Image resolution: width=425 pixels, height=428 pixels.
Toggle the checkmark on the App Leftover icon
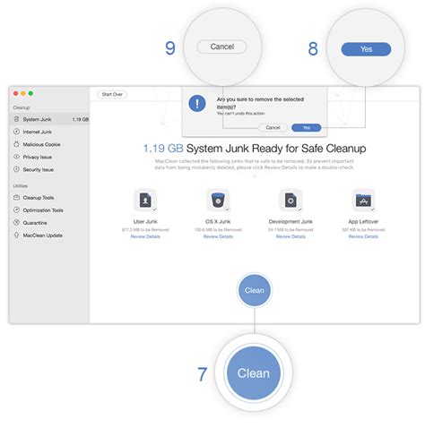(372, 210)
